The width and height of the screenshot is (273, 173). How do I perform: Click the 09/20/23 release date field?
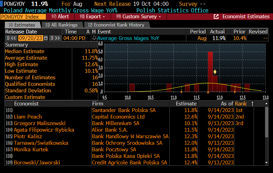pyautogui.click(x=30, y=38)
